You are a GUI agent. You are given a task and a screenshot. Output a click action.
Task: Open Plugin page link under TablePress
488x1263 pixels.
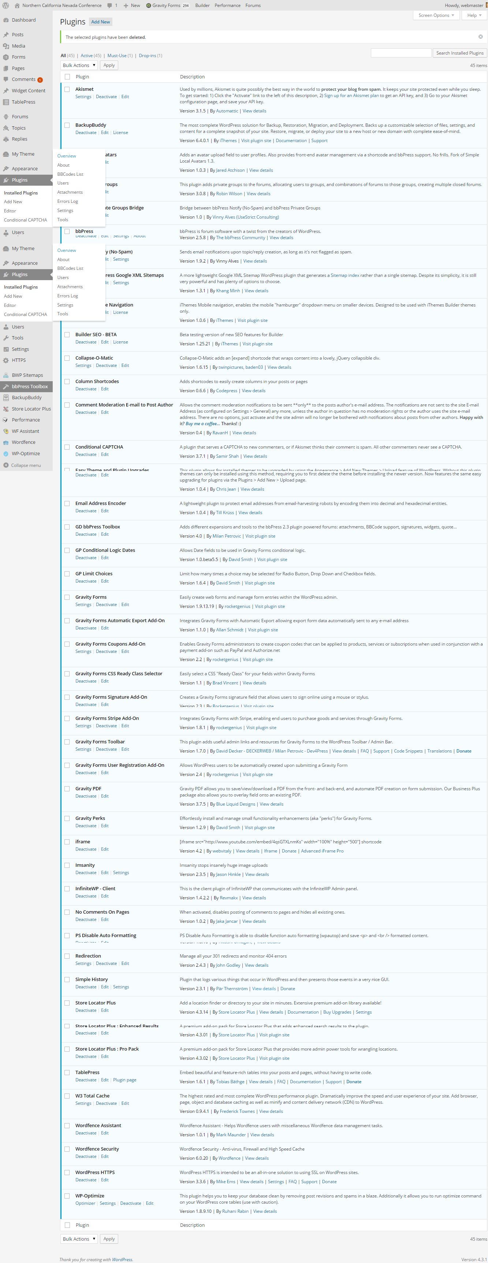click(x=125, y=1080)
